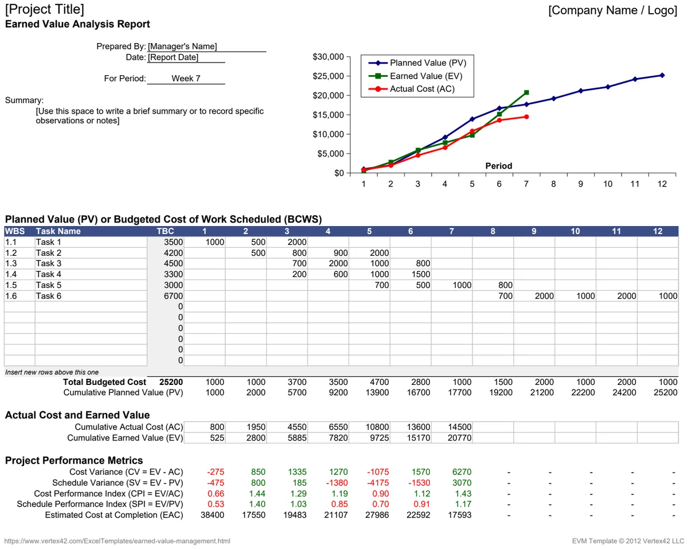
Task: Select WBS cell 1.4
Action: click(x=19, y=274)
